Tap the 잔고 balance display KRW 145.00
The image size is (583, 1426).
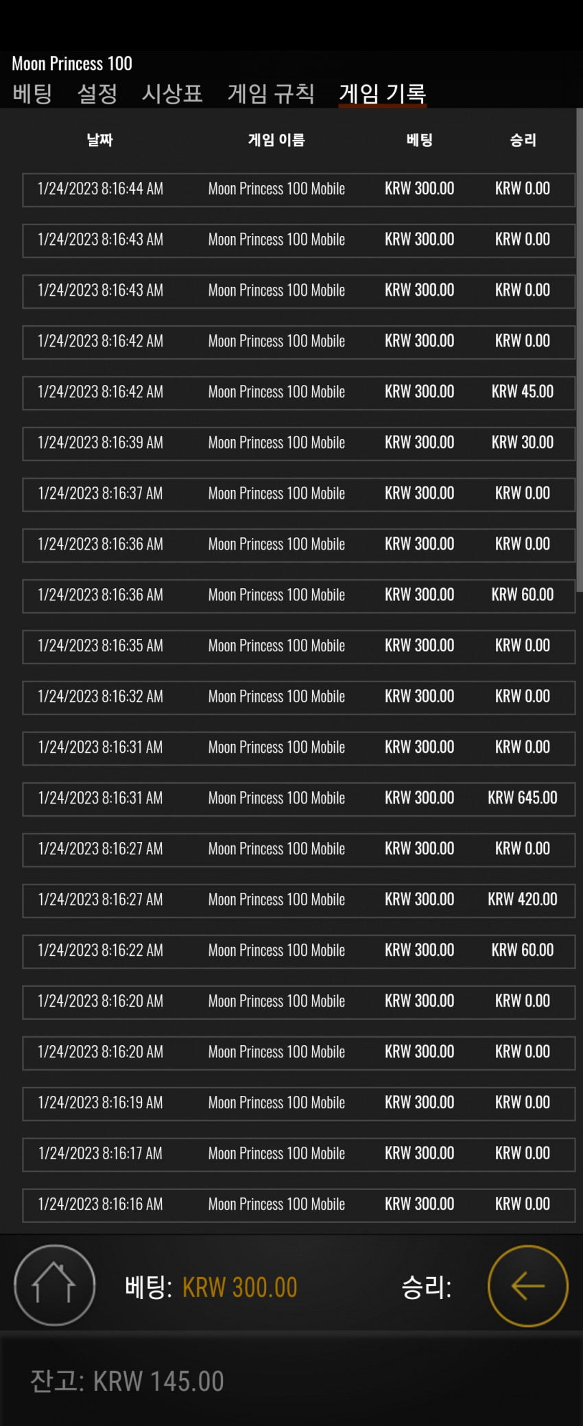(x=127, y=1381)
